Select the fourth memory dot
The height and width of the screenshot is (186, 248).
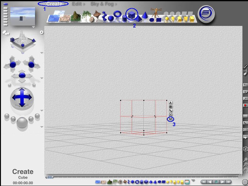(5, 14)
